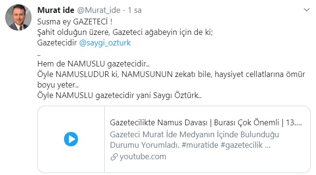Click the '1 sa' tweet timestamp
Image resolution: width=316 pixels, height=175 pixels.
point(135,11)
